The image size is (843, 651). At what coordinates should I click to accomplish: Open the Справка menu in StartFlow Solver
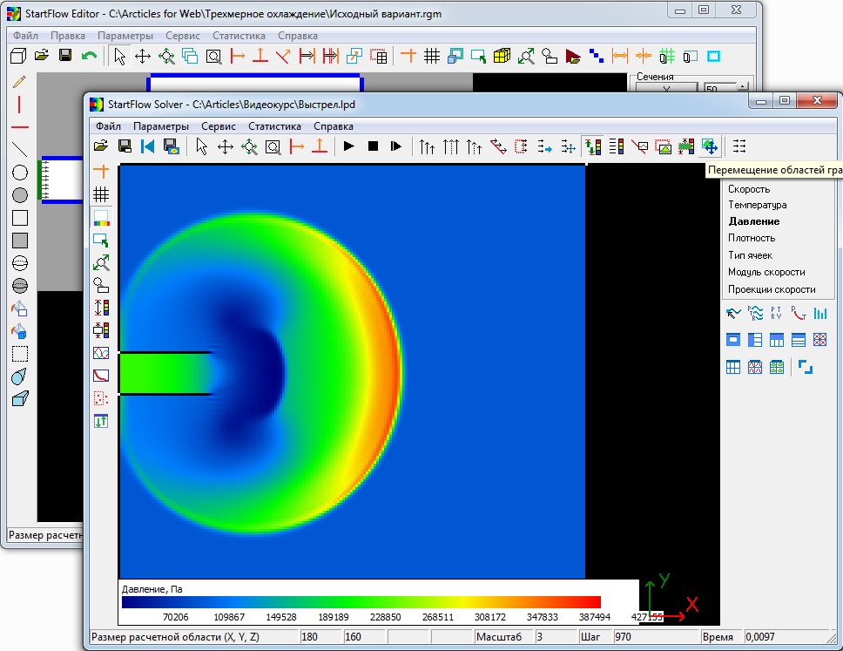click(334, 126)
